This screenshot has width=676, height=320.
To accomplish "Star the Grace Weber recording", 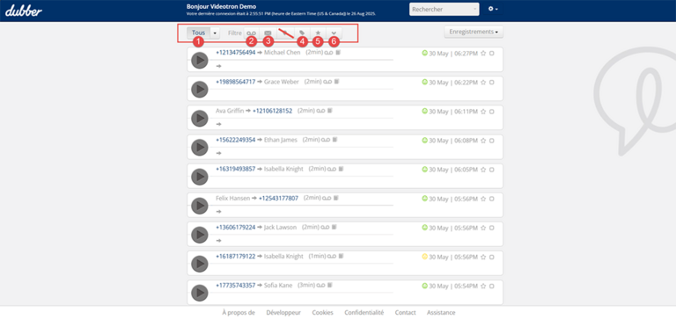I will pos(483,82).
